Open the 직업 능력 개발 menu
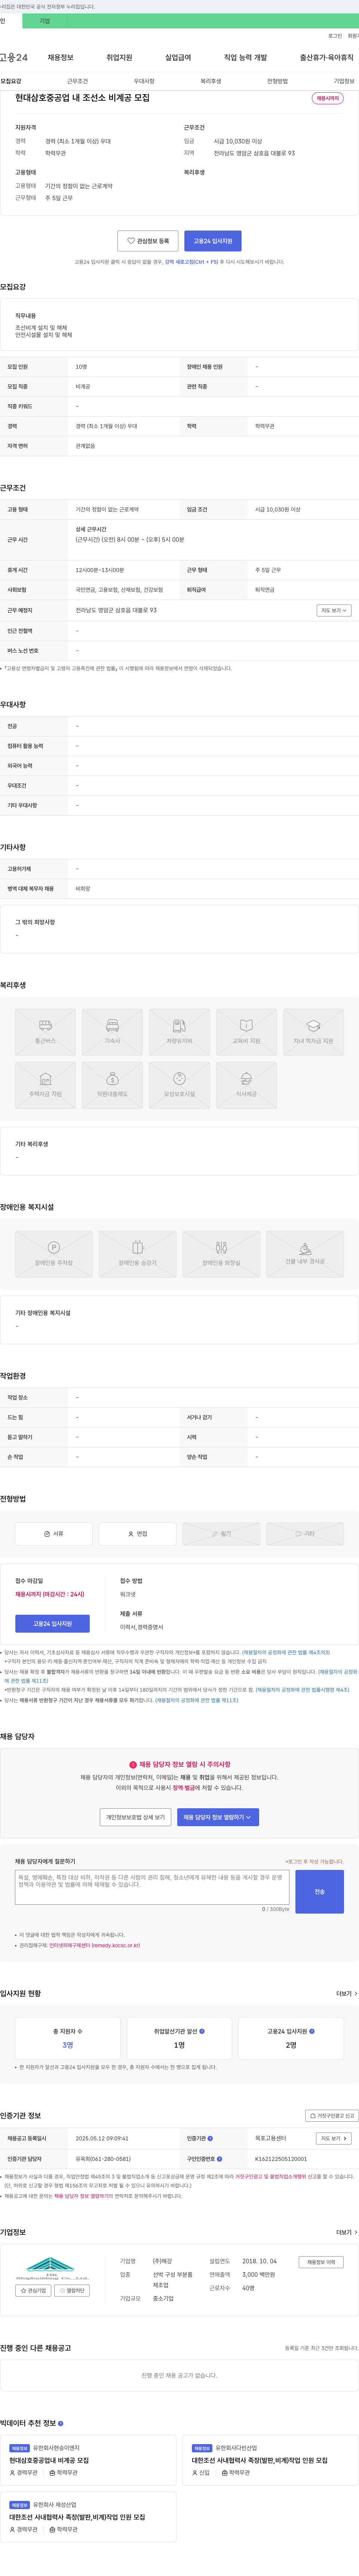The height and width of the screenshot is (2576, 359). coord(245,58)
